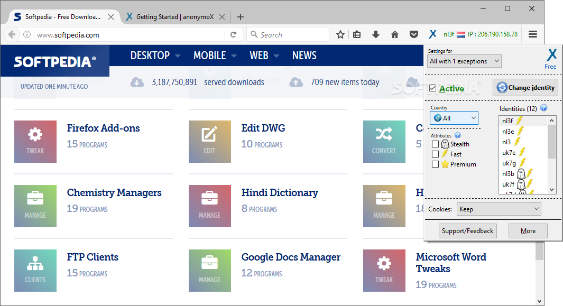Click the Hindi Dictionary MANAGE tile

point(210,206)
